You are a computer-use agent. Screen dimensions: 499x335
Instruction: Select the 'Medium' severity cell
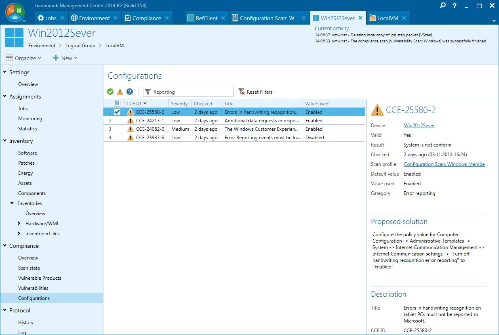coord(180,129)
